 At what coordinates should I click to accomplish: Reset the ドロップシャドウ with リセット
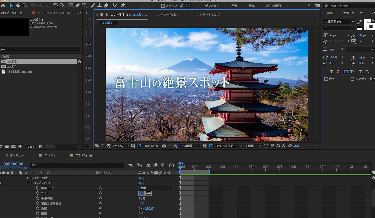pyautogui.click(x=141, y=183)
